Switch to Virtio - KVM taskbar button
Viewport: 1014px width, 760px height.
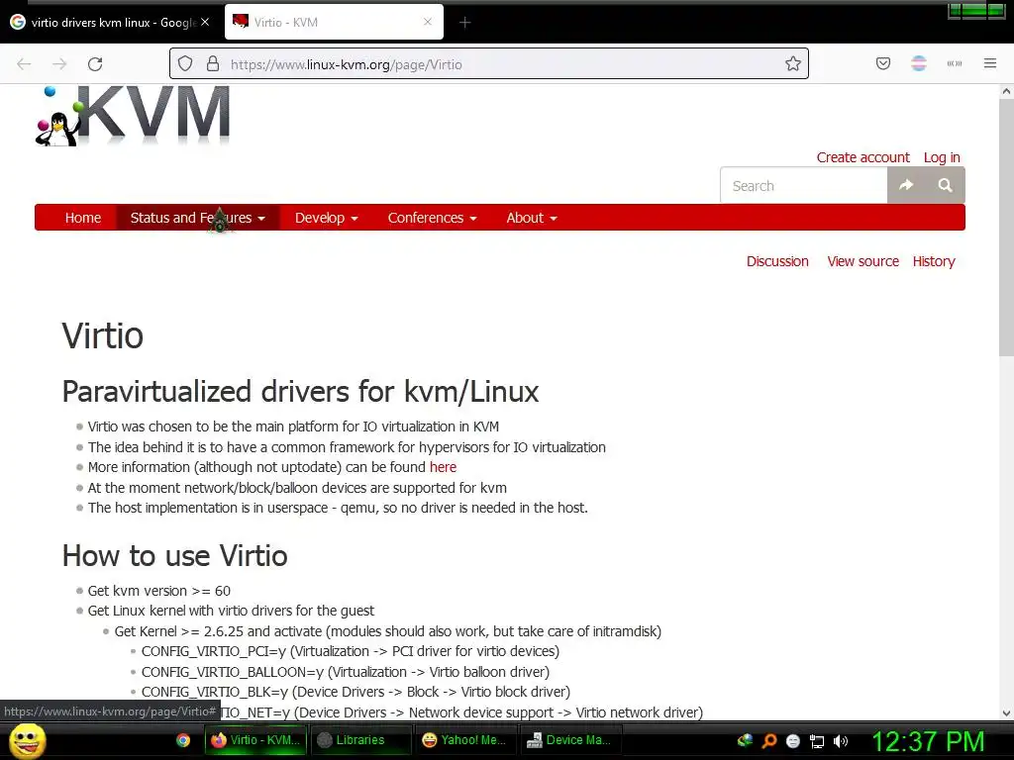(256, 740)
